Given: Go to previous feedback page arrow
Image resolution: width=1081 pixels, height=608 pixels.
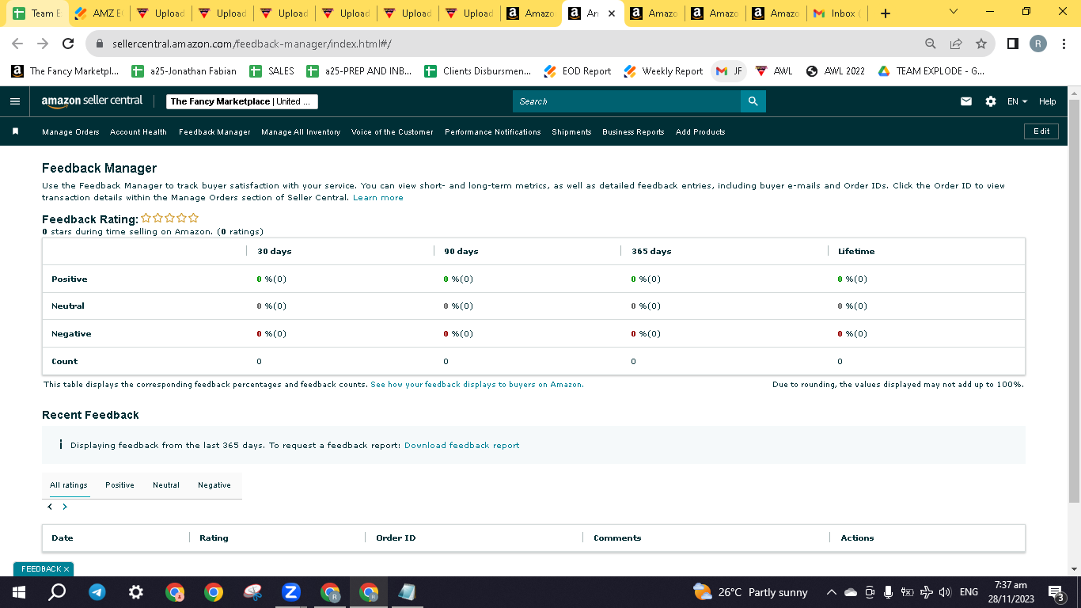Looking at the screenshot, I should pos(50,507).
